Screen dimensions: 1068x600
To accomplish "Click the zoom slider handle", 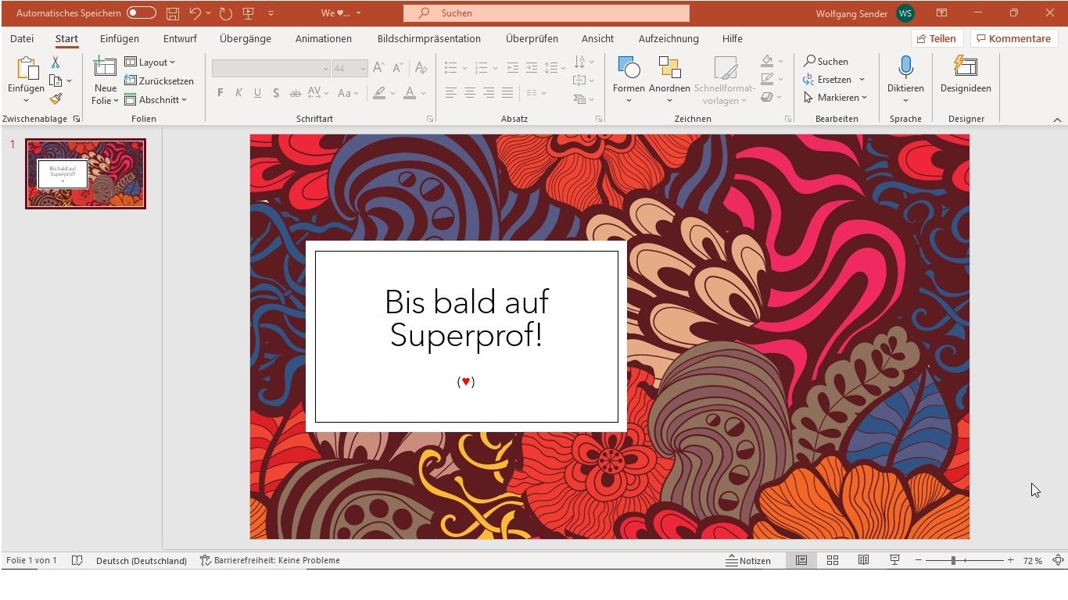I will pyautogui.click(x=953, y=560).
